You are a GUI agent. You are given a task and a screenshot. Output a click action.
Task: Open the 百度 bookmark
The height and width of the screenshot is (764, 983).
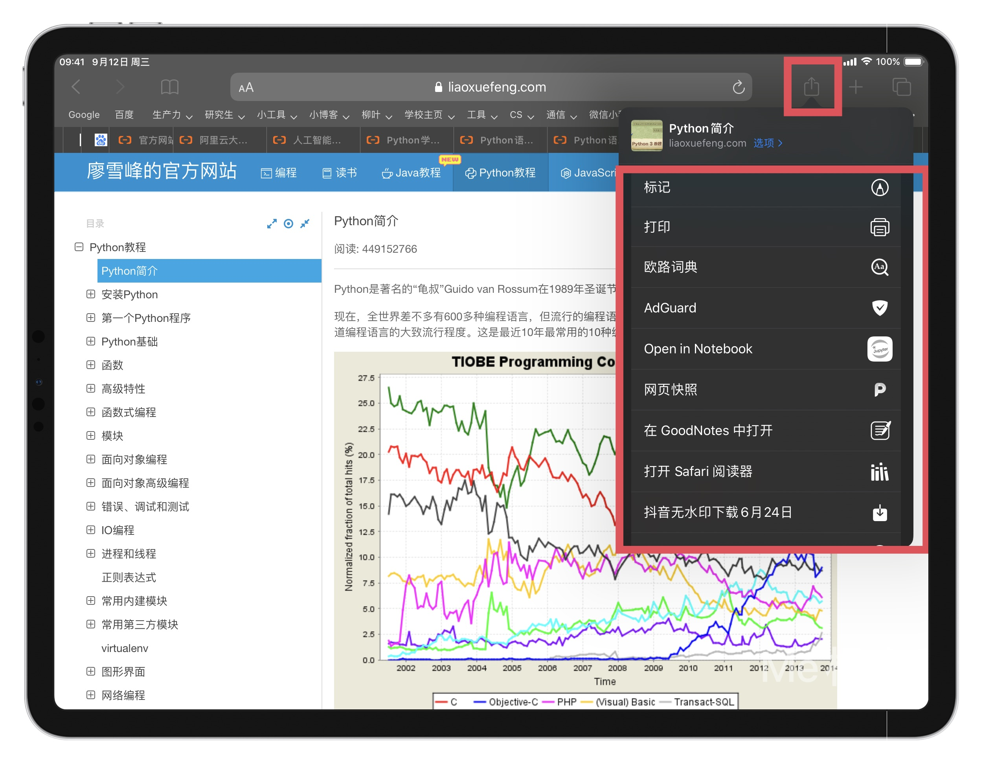point(124,115)
